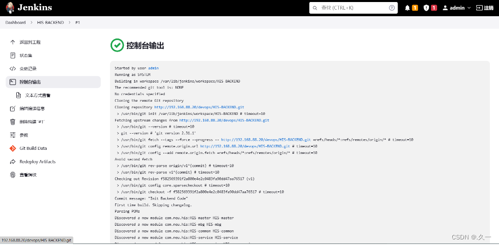Open the Jenkins home title link
The width and height of the screenshot is (499, 245).
34,8
